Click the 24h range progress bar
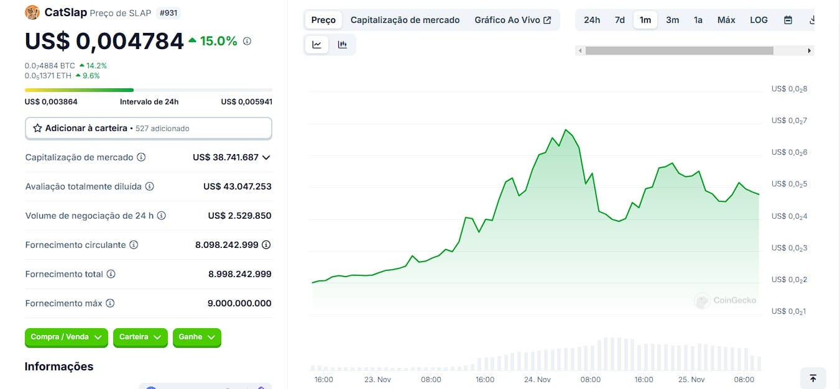 click(x=149, y=90)
